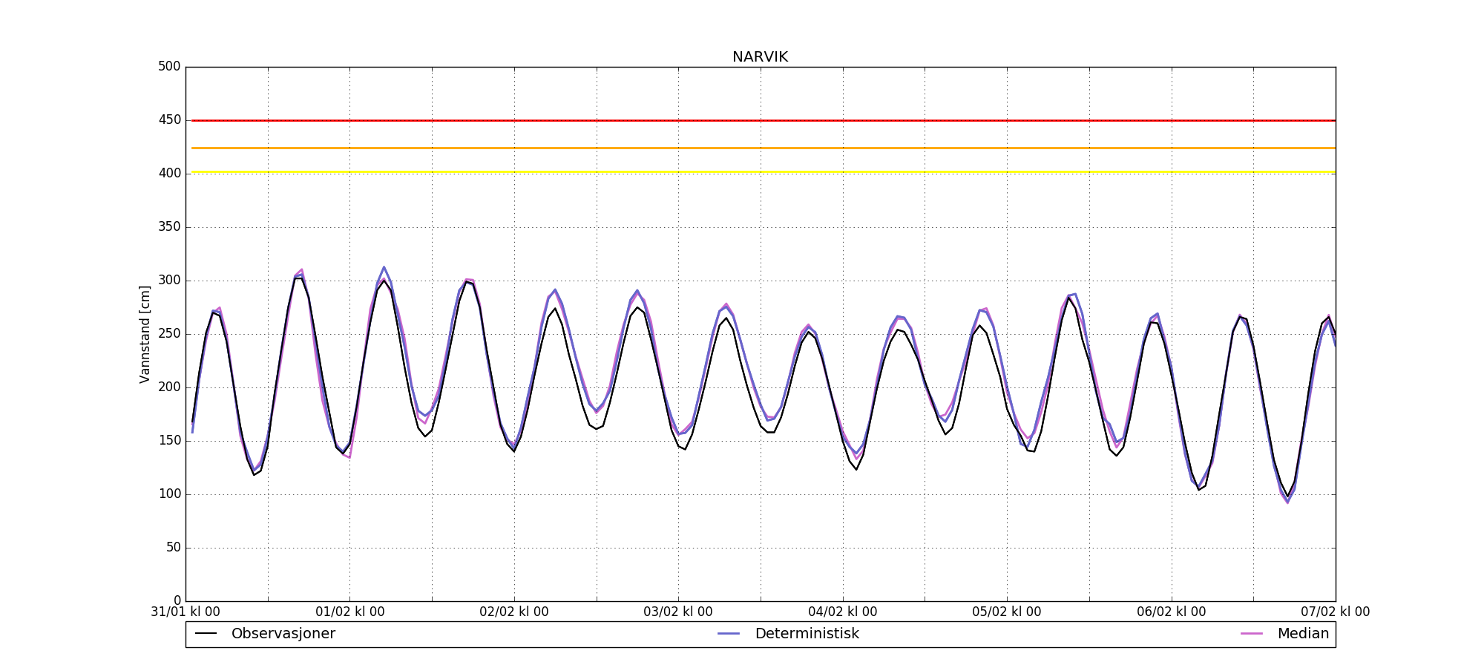Image resolution: width=1484 pixels, height=668 pixels.
Task: Click the Vannstand [cm] y-axis label
Action: (145, 334)
